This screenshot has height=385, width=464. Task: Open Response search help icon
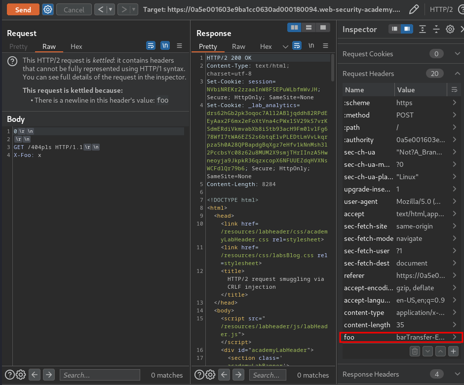pos(199,375)
